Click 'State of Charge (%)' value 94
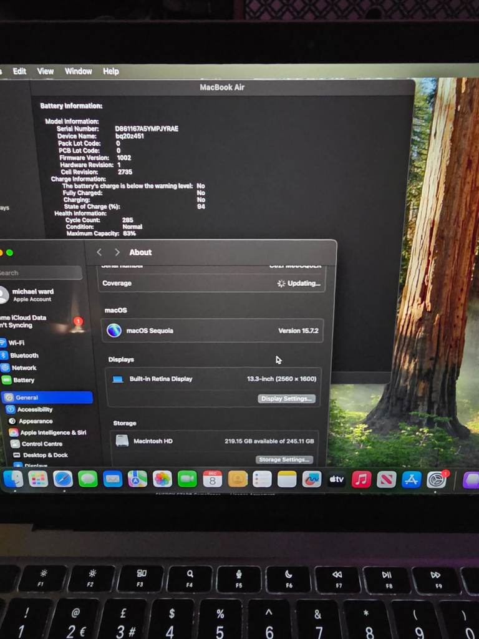This screenshot has width=479, height=639. pos(201,207)
